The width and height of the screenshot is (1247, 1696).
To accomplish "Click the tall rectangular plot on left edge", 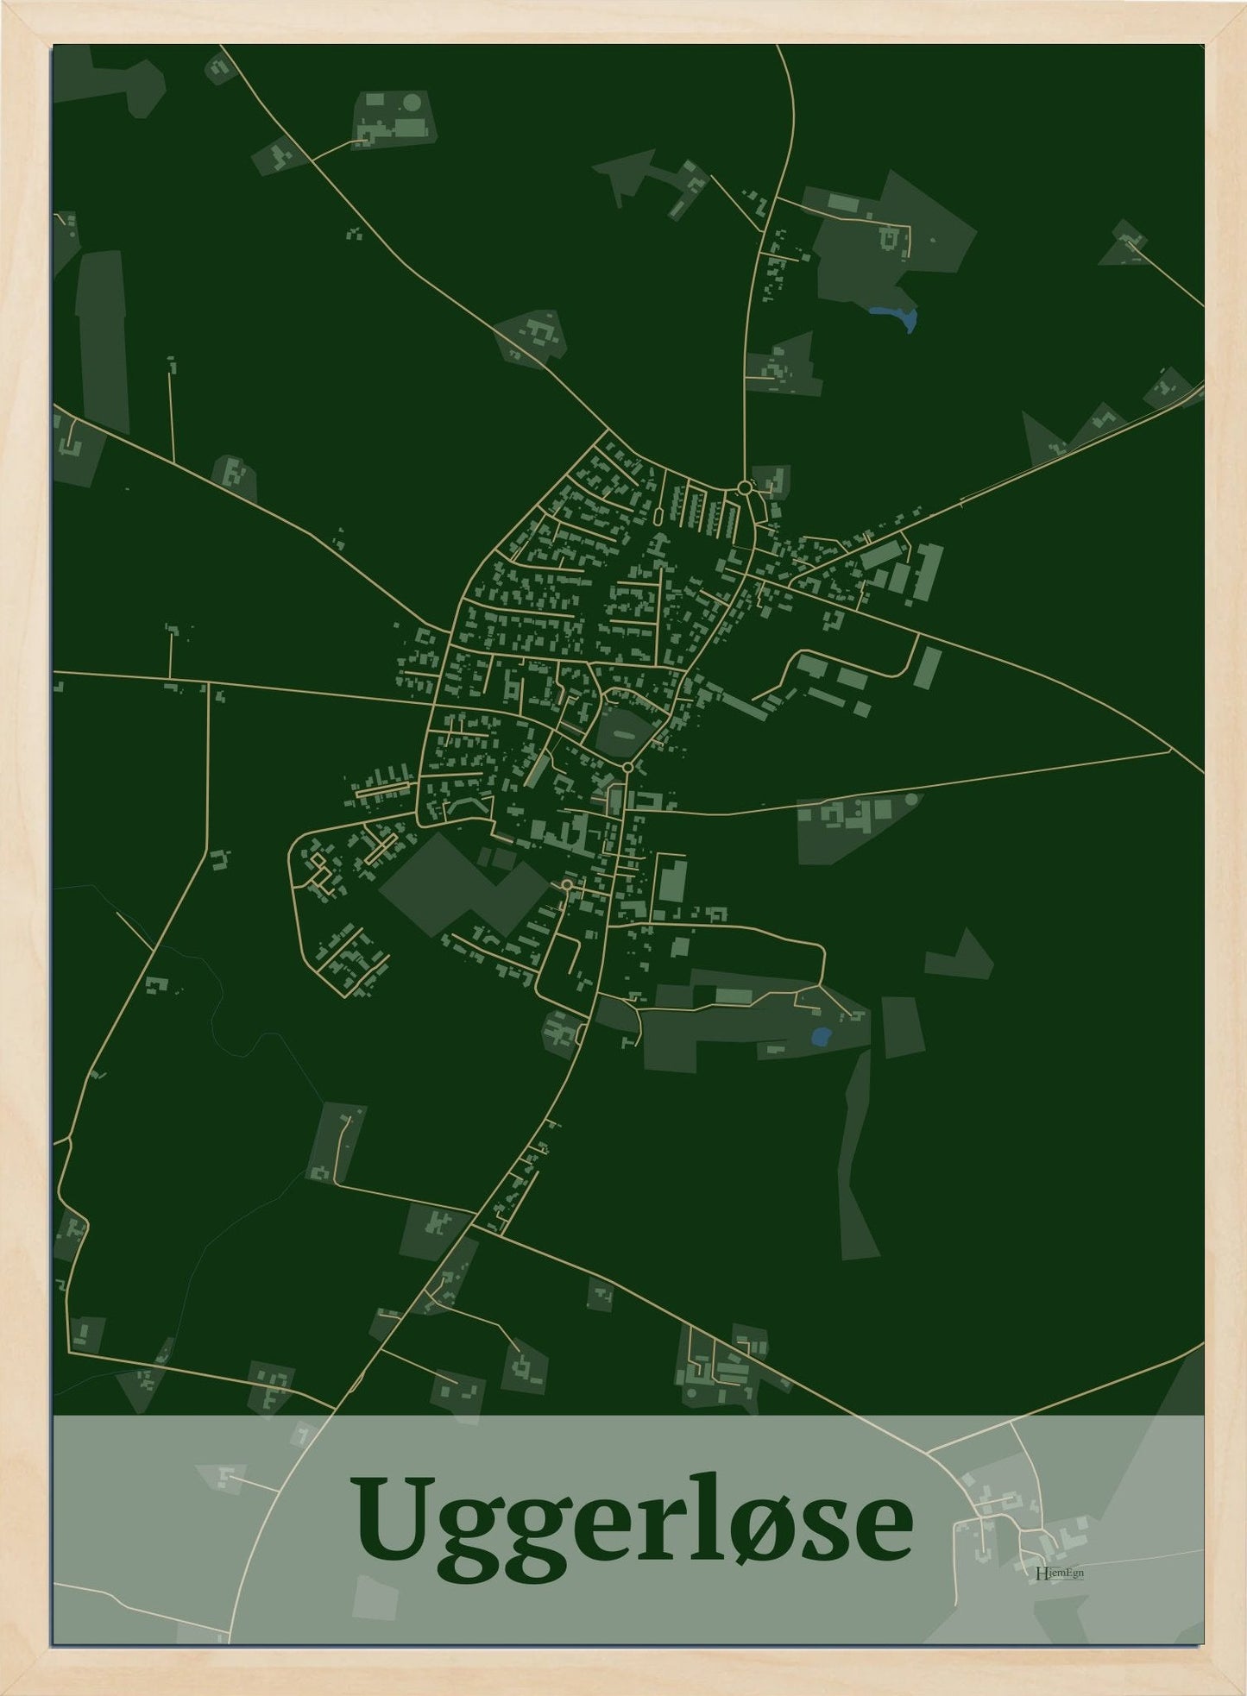I will tap(102, 336).
